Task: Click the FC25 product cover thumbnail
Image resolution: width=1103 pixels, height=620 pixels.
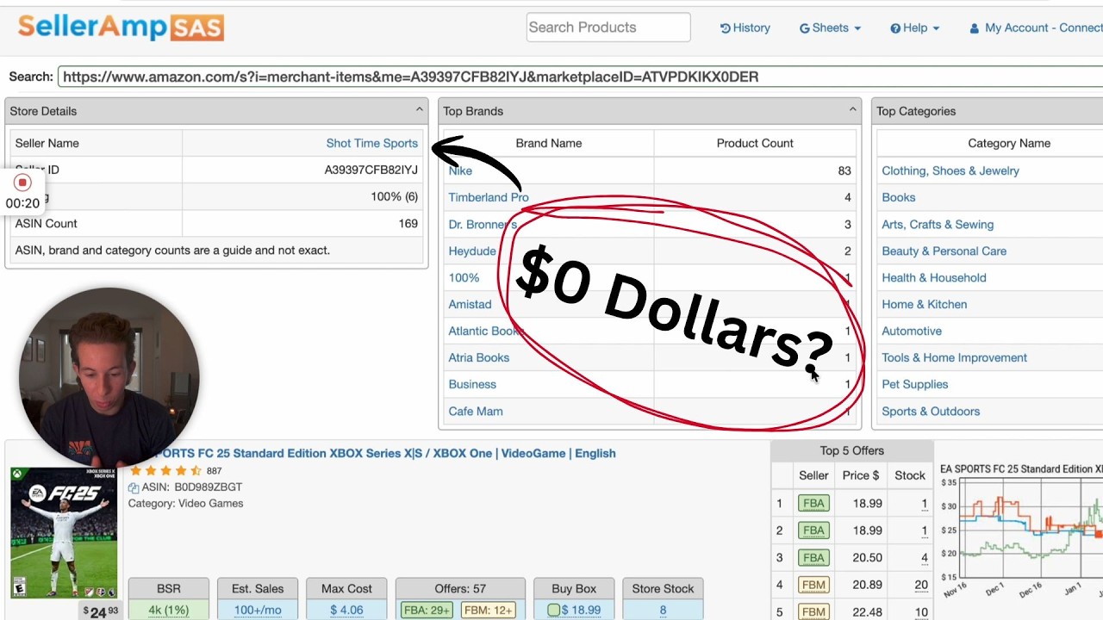Action: click(x=63, y=532)
